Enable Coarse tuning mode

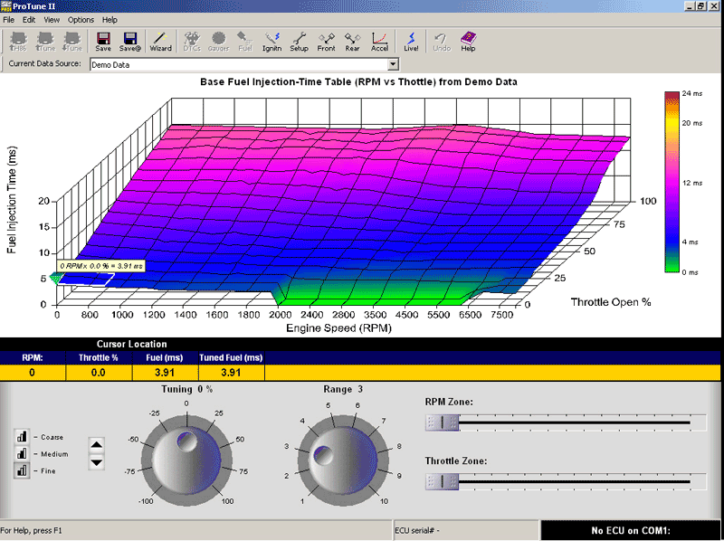(x=22, y=436)
